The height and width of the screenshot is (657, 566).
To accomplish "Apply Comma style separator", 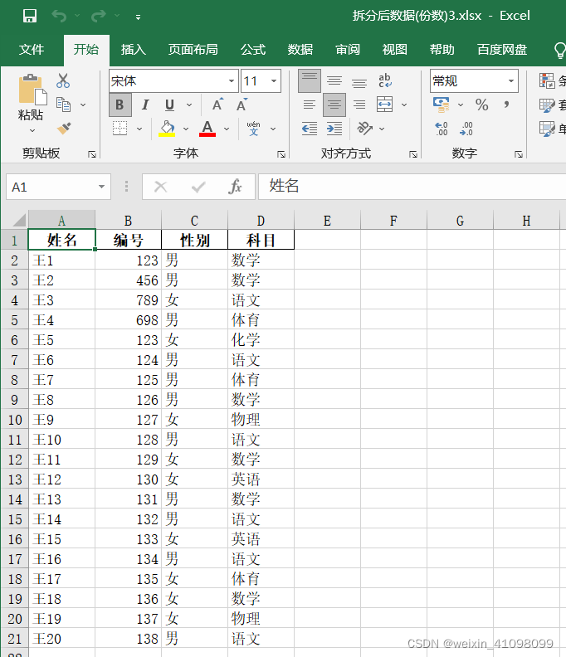I will pyautogui.click(x=506, y=105).
